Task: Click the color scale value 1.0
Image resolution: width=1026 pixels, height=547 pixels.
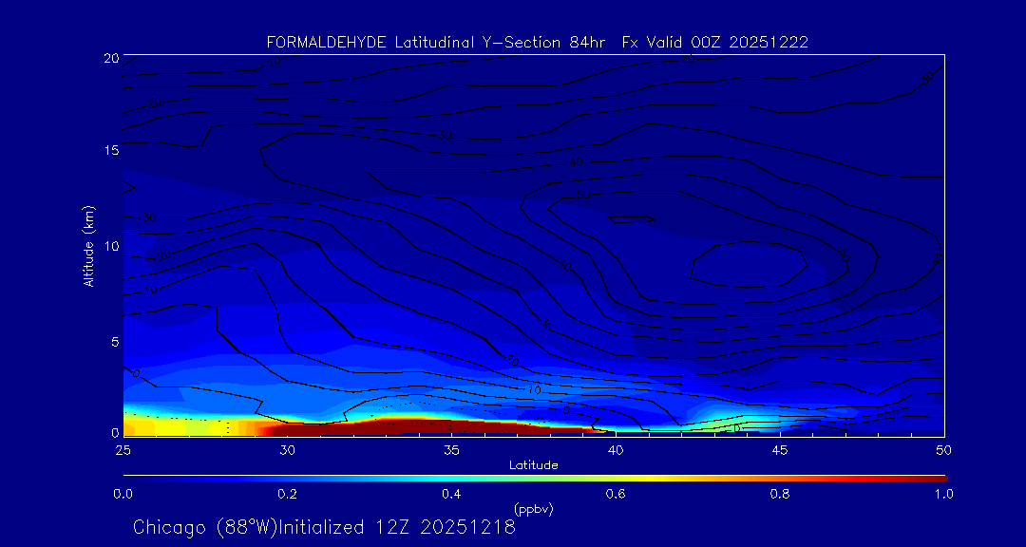Action: (943, 494)
